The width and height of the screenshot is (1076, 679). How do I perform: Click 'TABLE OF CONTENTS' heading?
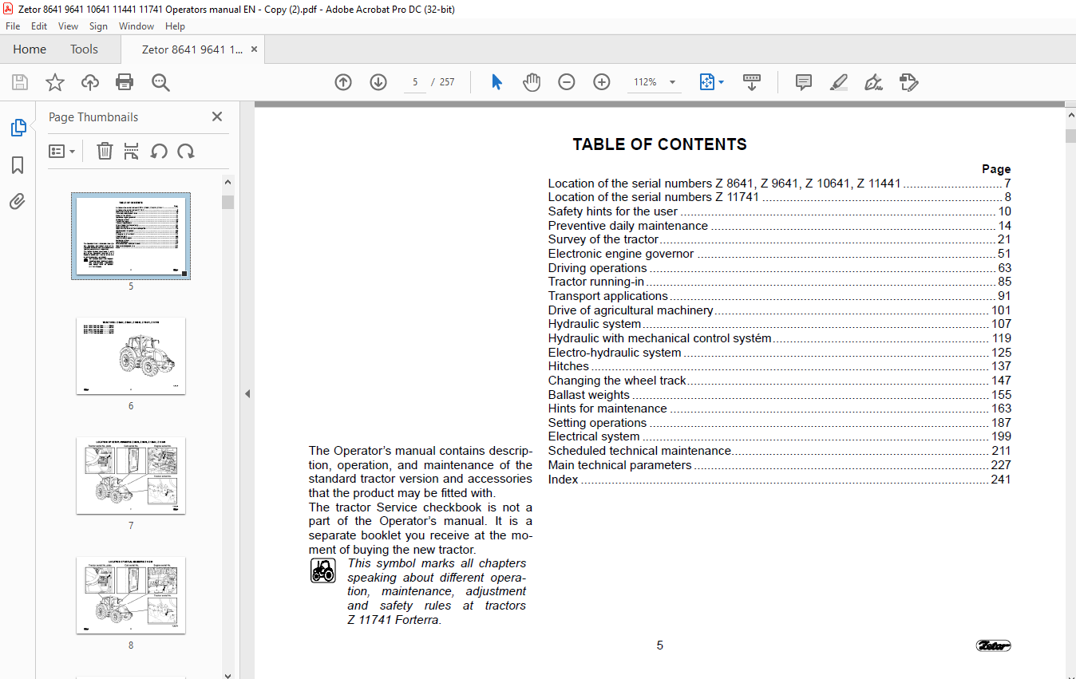point(659,144)
